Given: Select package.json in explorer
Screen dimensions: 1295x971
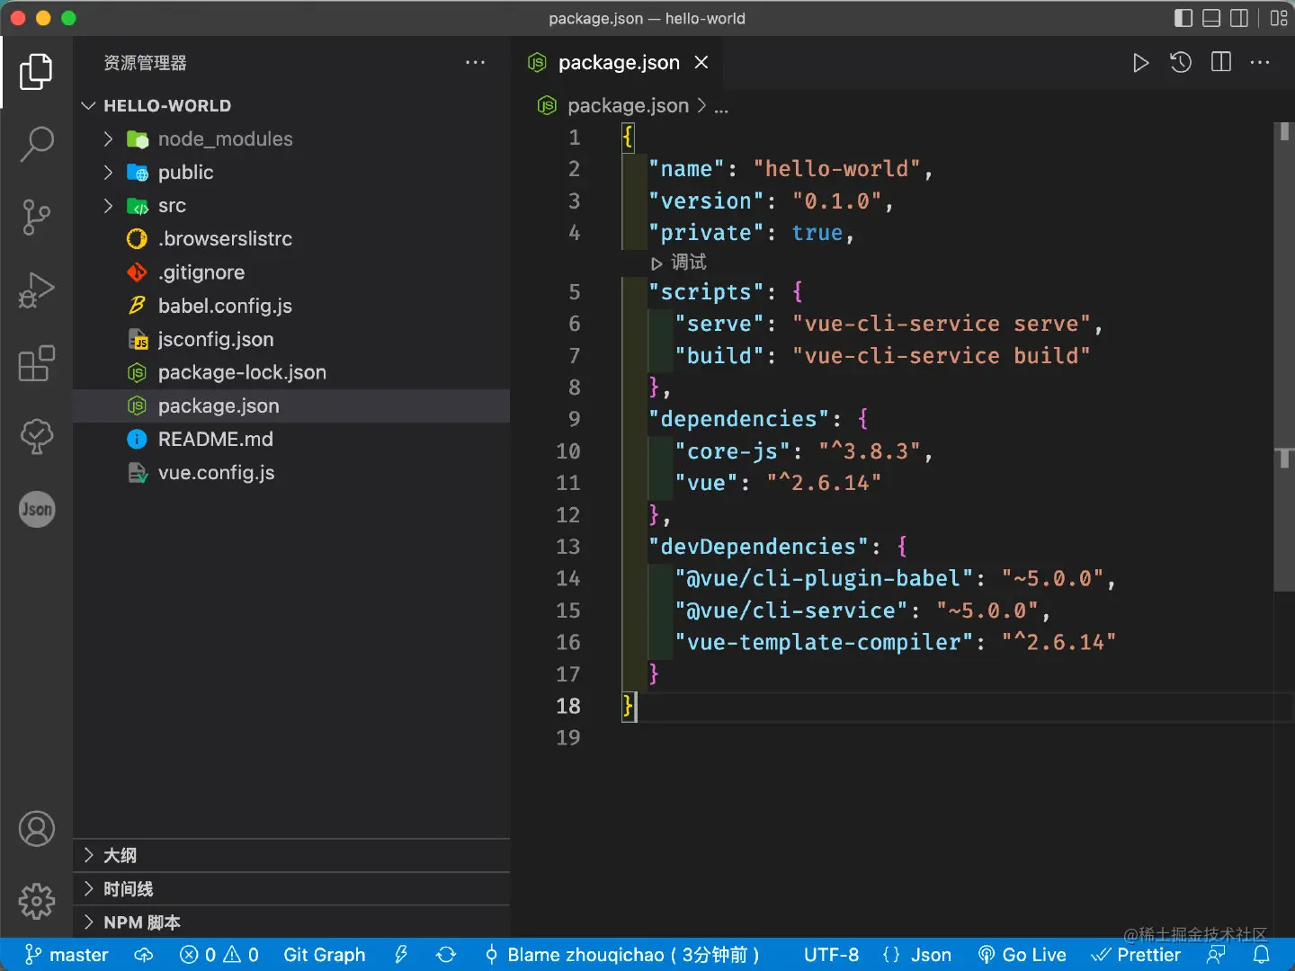Looking at the screenshot, I should tap(291, 405).
